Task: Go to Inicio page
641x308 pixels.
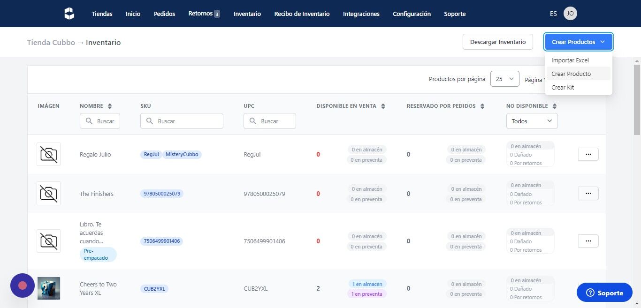Action: click(x=133, y=14)
